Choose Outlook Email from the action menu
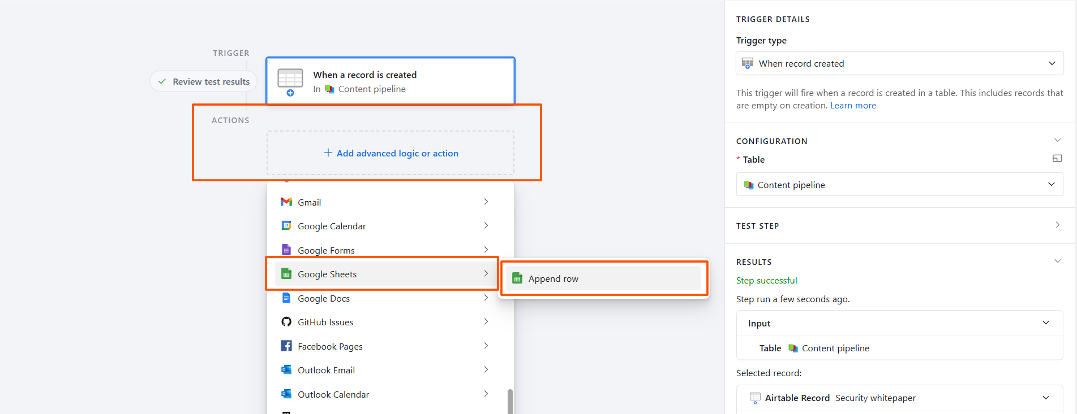Viewport: 1077px width, 414px height. click(384, 369)
